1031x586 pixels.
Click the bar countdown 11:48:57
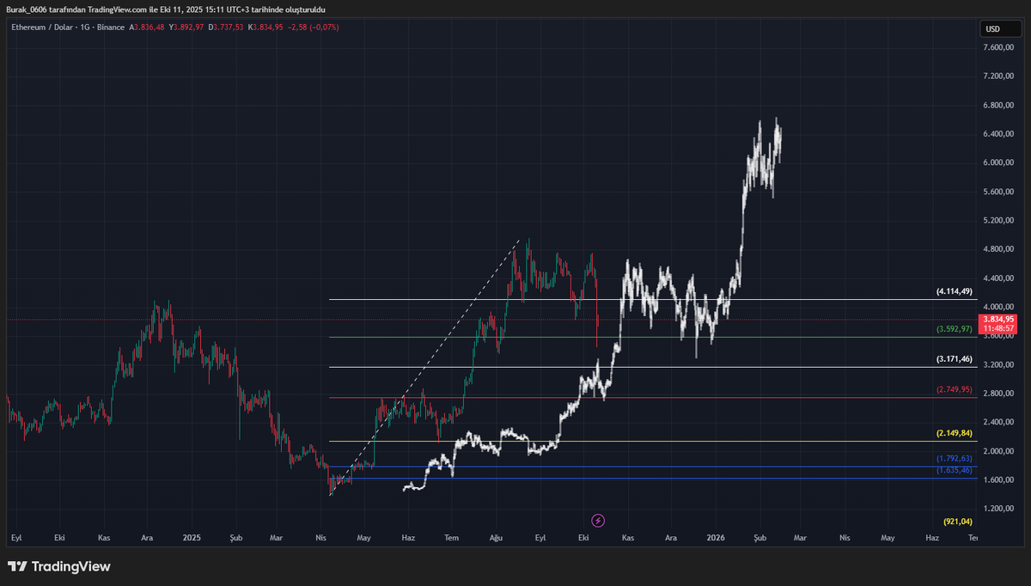coord(1000,328)
